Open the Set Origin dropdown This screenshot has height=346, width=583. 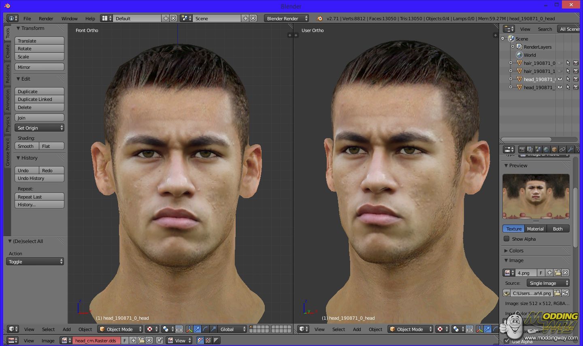39,128
